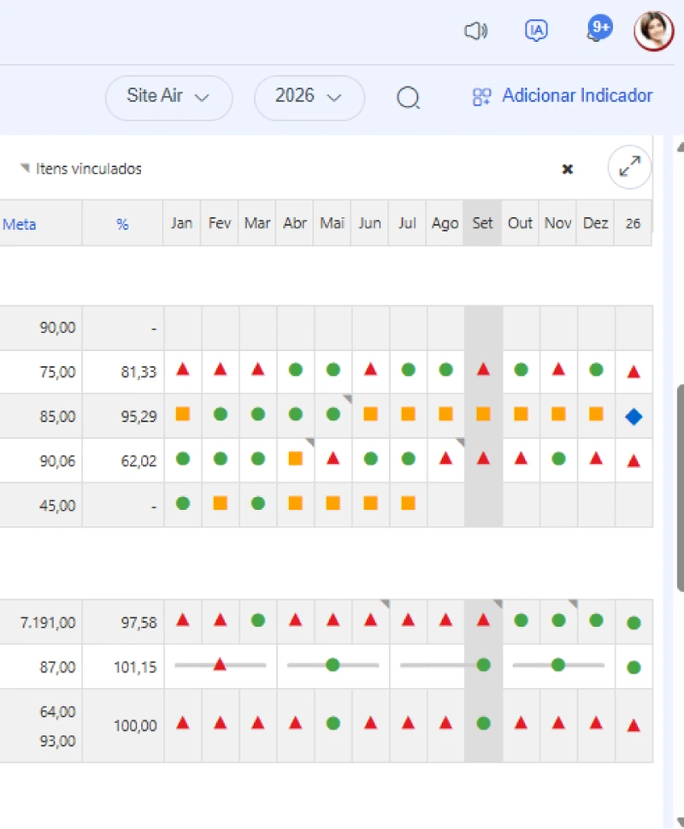The width and height of the screenshot is (684, 829).
Task: Click the Adicionar Indicador button
Action: (563, 96)
